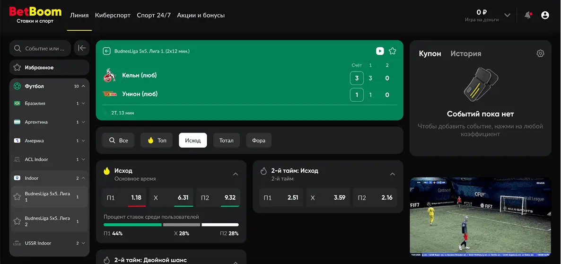
Task: Click the star icon beside Избранное
Action: pos(17,67)
